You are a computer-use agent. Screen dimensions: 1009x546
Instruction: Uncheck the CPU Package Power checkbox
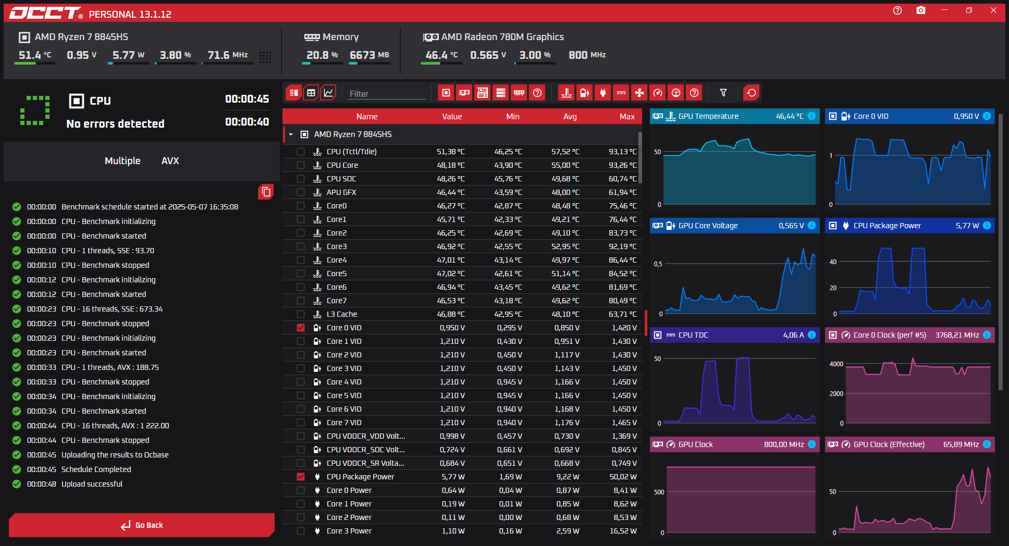pyautogui.click(x=301, y=477)
